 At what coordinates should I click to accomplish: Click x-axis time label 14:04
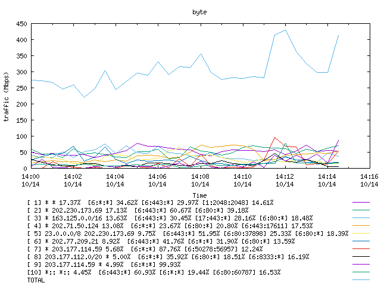tap(115, 176)
